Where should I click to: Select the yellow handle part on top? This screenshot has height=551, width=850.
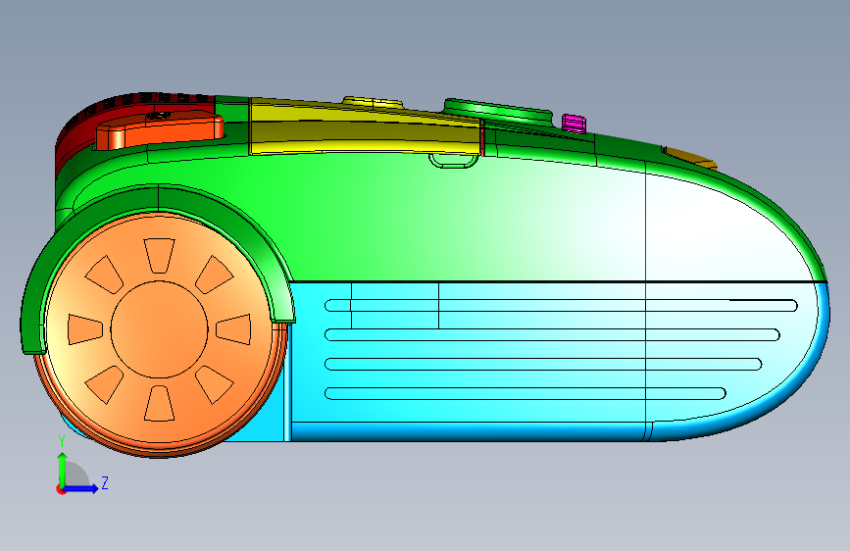pos(367,128)
